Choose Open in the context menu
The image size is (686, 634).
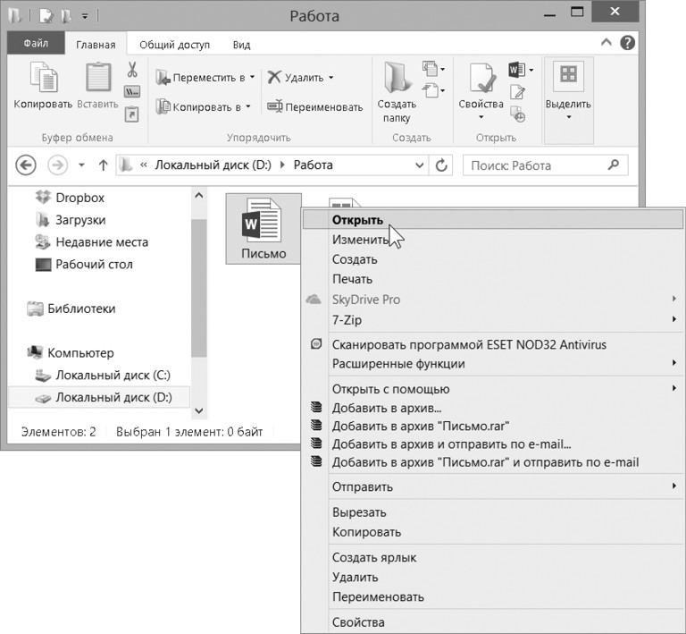[x=357, y=219]
